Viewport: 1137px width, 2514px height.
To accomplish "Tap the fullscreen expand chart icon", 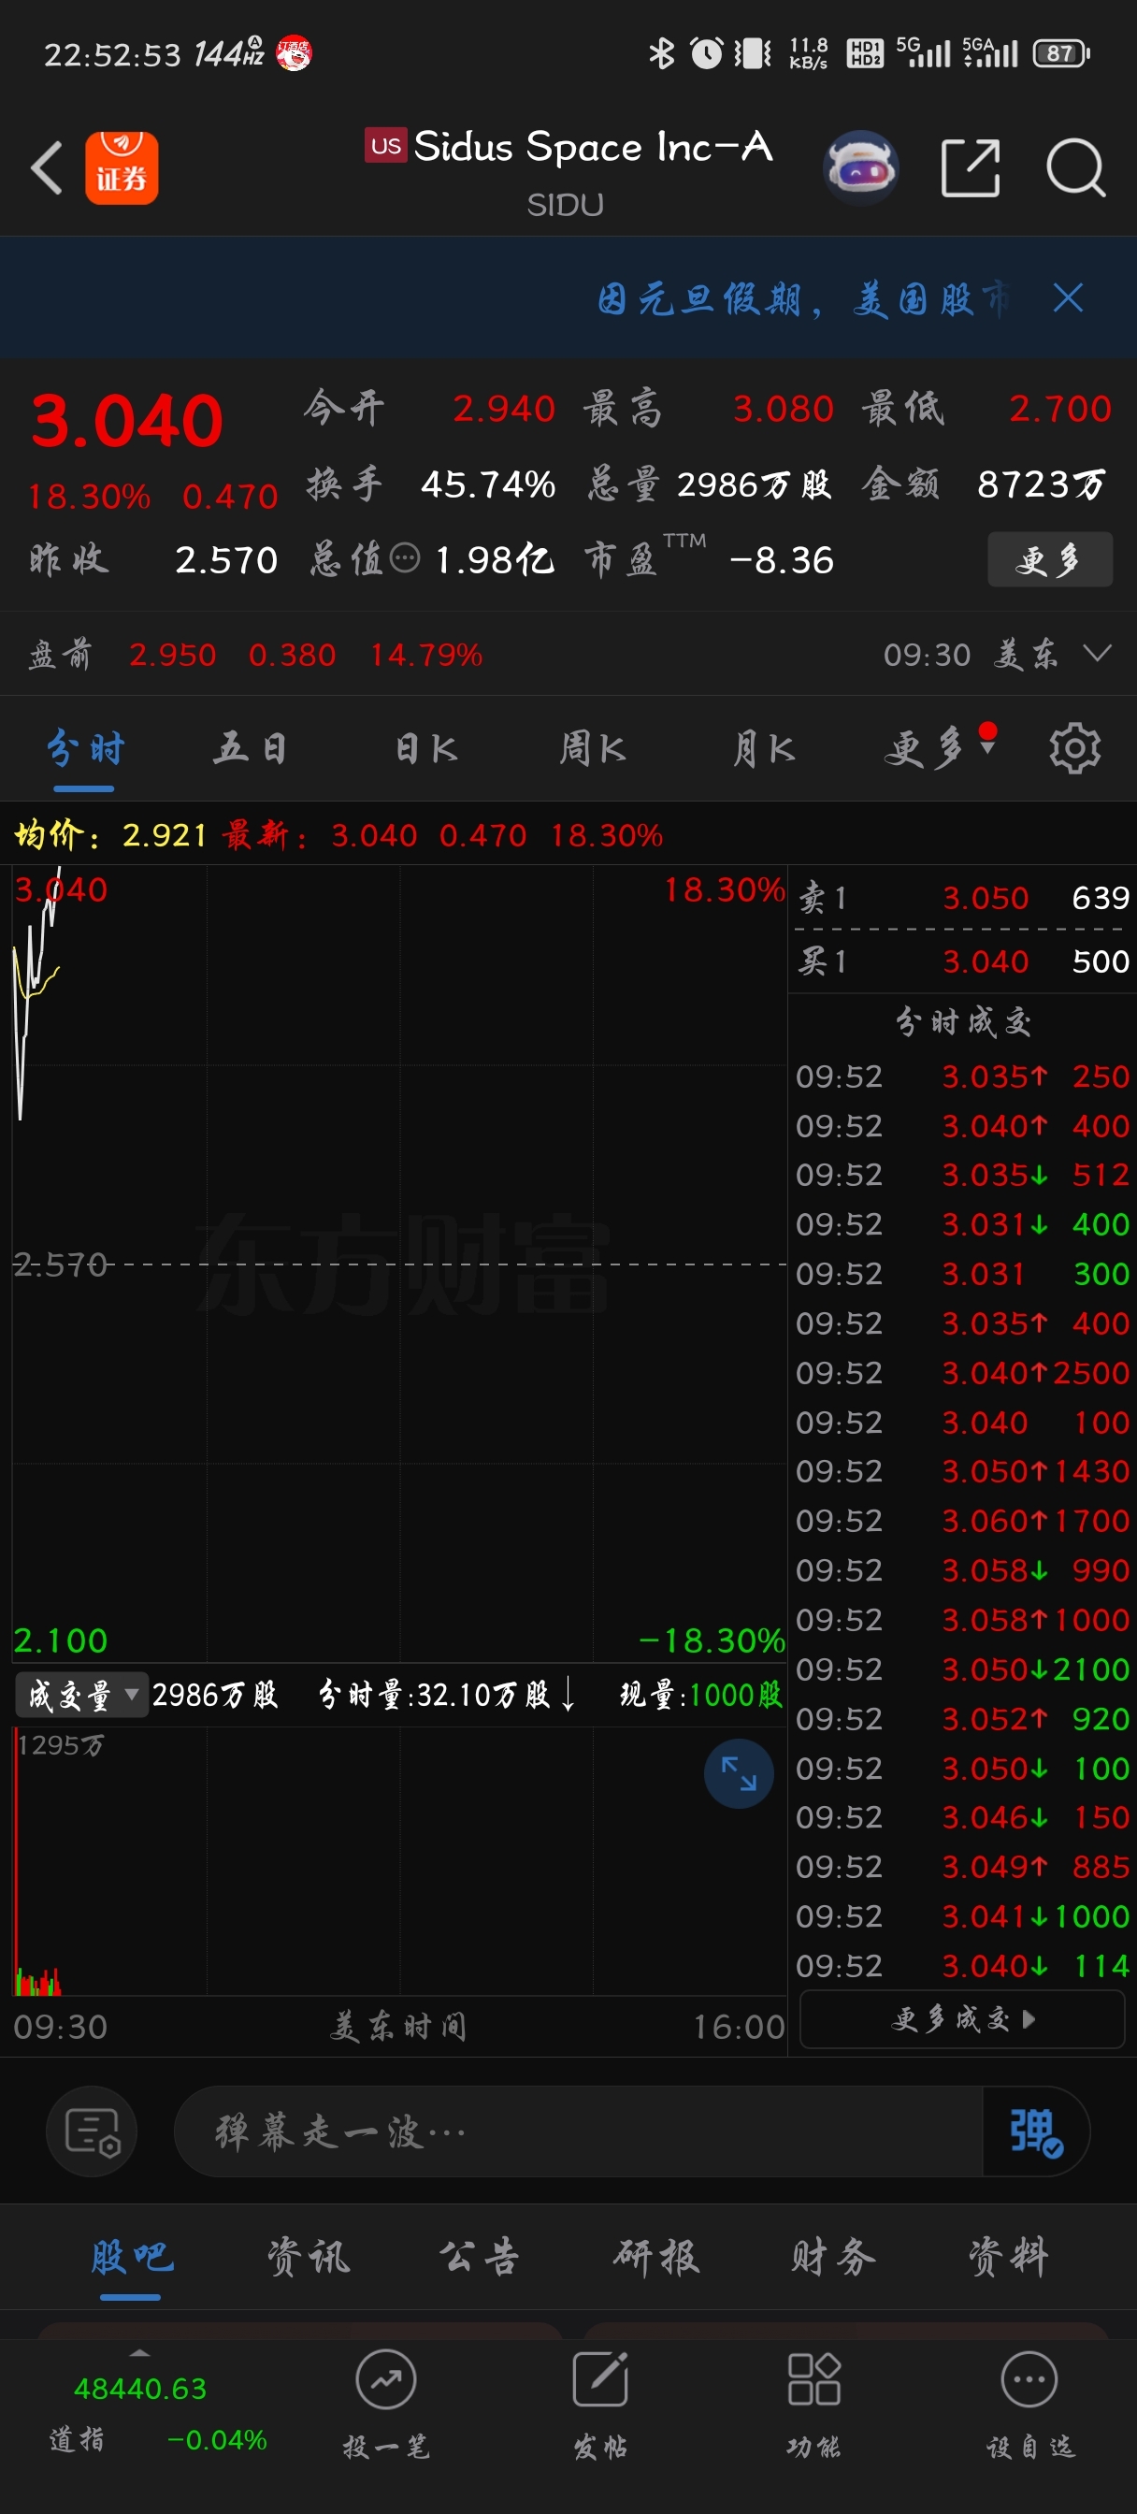I will 739,1773.
